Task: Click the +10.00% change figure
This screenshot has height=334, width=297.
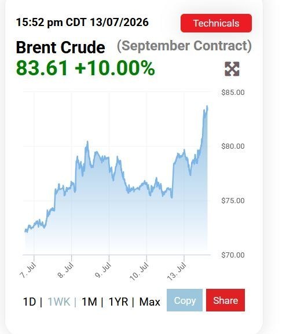Action: click(x=115, y=68)
